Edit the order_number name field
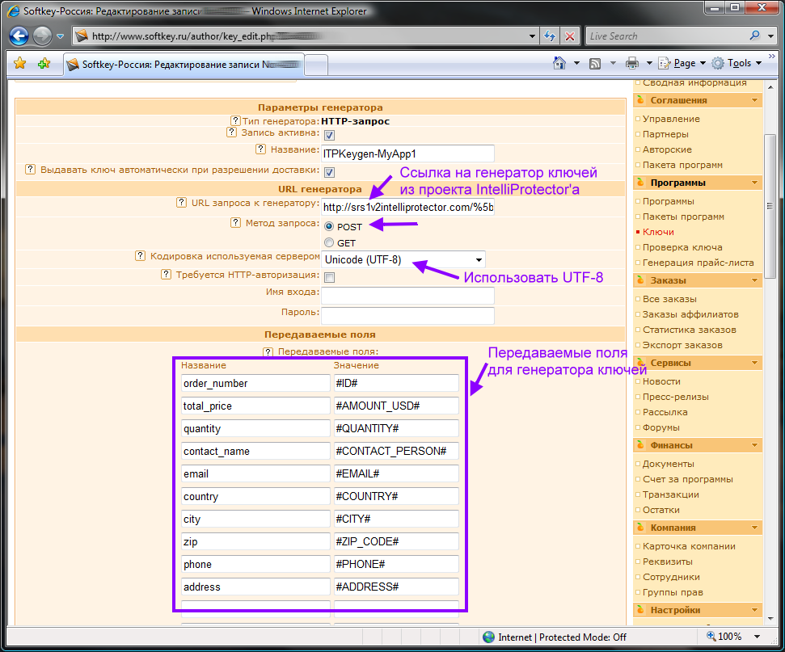 tap(255, 383)
